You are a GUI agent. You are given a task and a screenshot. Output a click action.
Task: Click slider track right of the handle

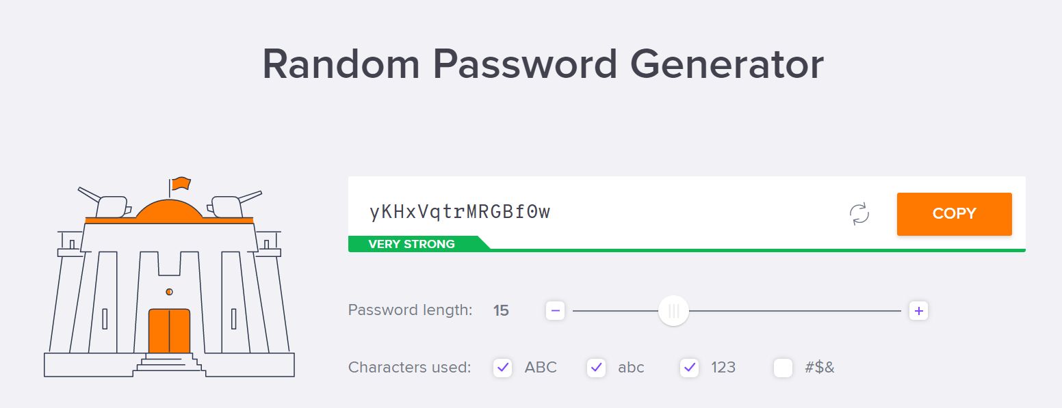click(x=794, y=311)
